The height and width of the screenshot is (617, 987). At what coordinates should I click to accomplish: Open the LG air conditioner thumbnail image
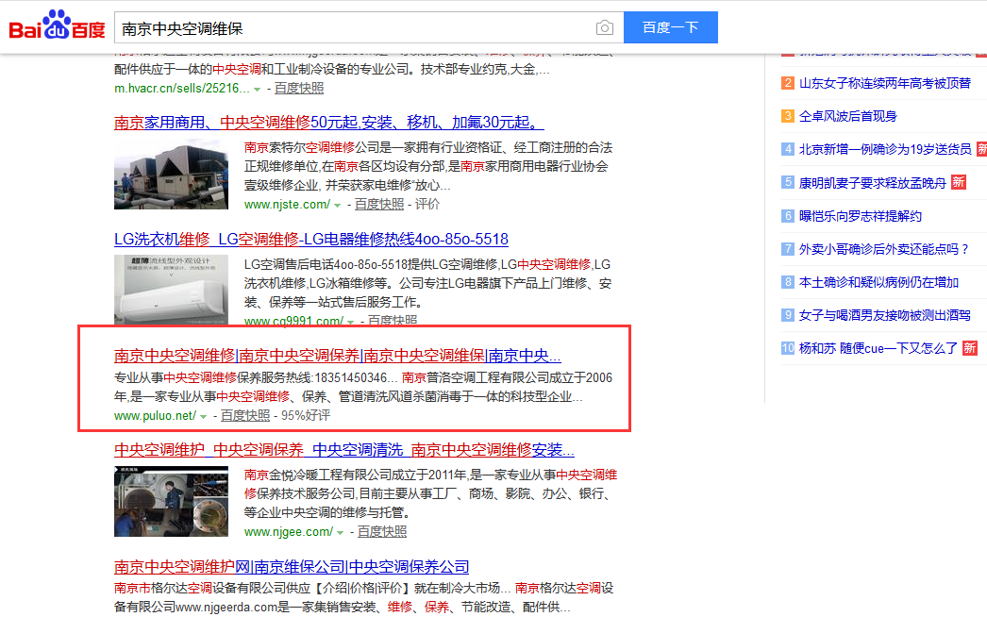pos(171,290)
